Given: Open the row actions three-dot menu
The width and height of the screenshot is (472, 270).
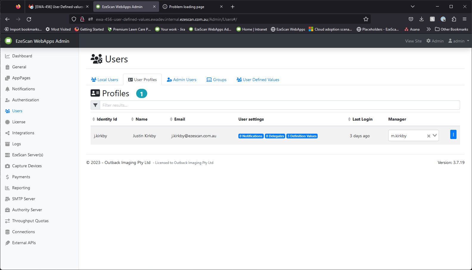Looking at the screenshot, I should (453, 135).
